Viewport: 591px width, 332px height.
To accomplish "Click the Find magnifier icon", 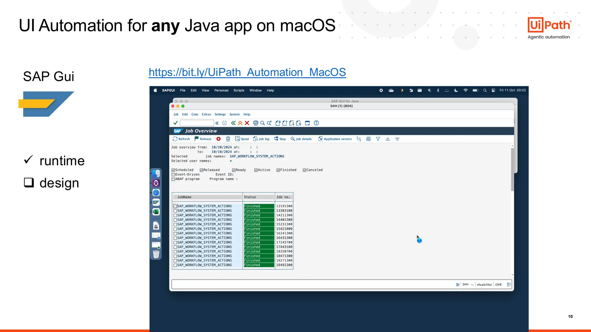I will 262,123.
